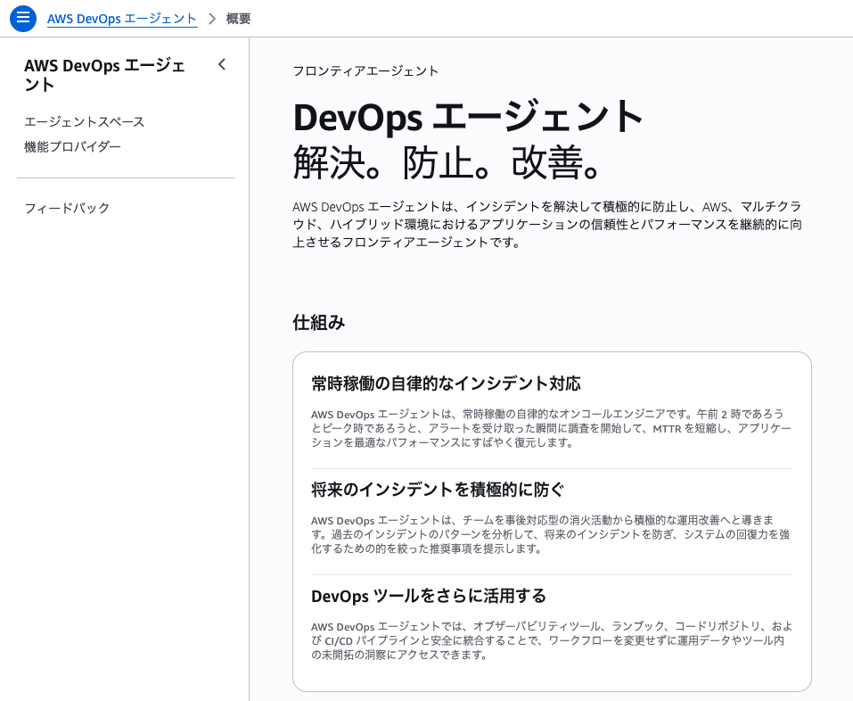Select the DevOps エージェント main heading

coord(468,117)
